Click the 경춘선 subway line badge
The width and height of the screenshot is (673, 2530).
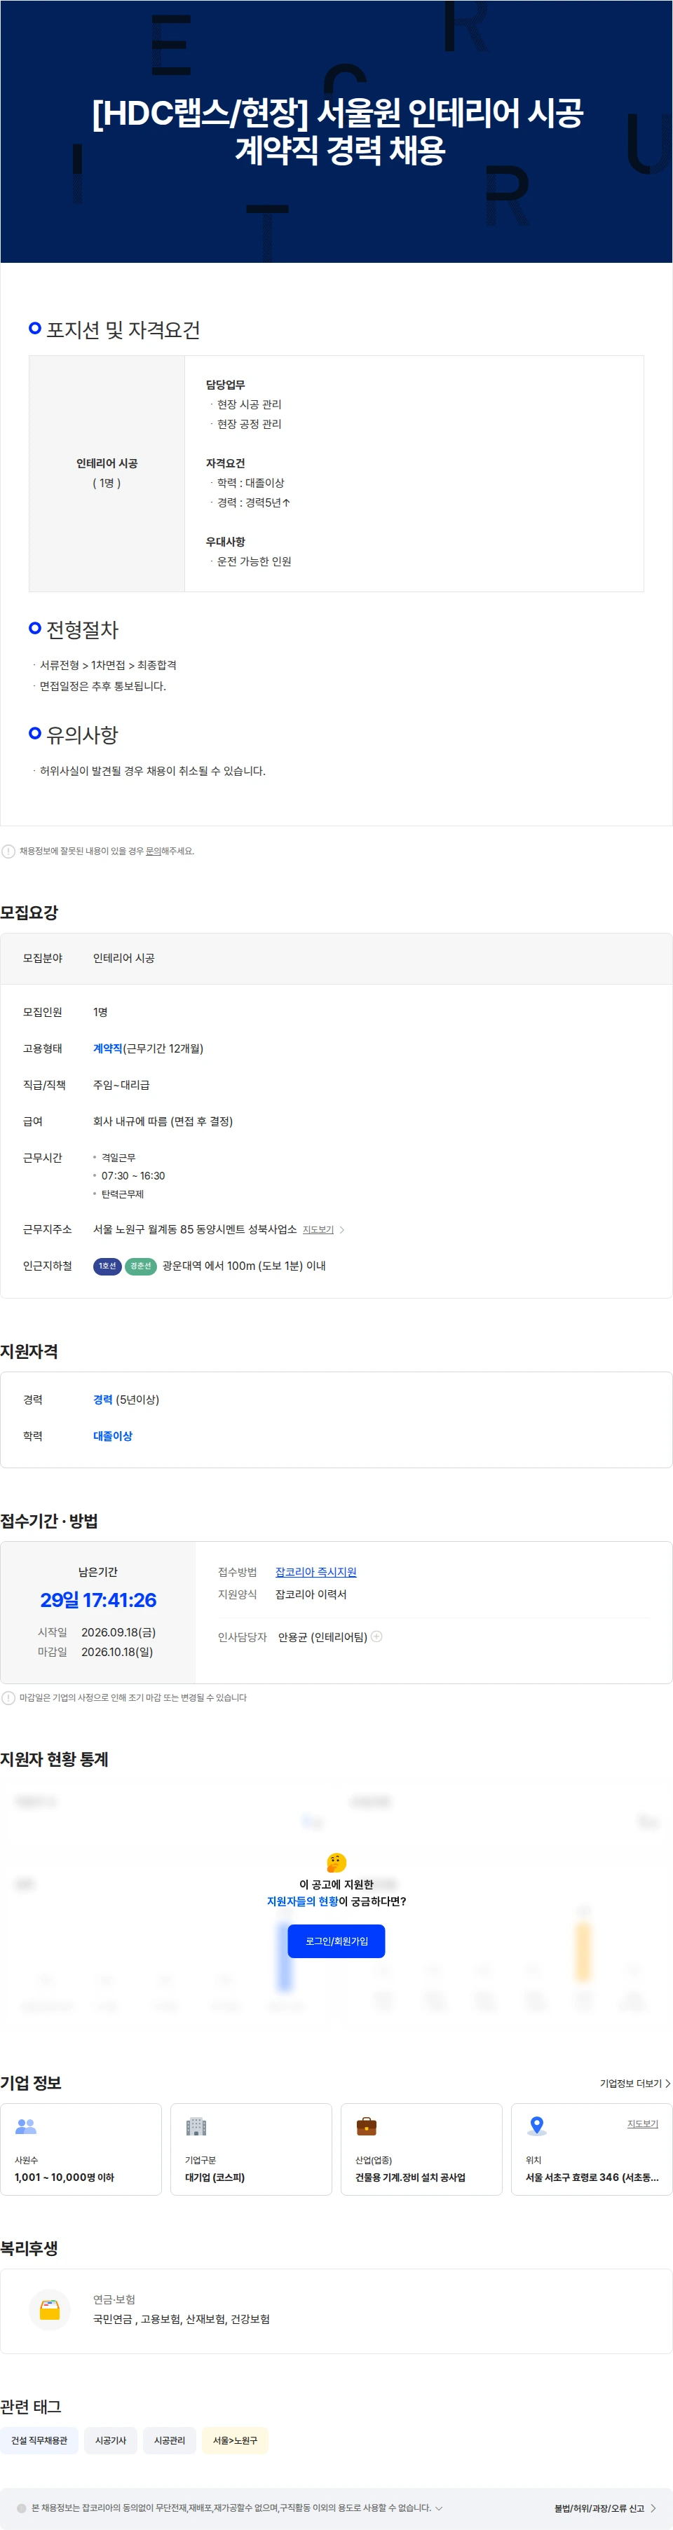140,1266
